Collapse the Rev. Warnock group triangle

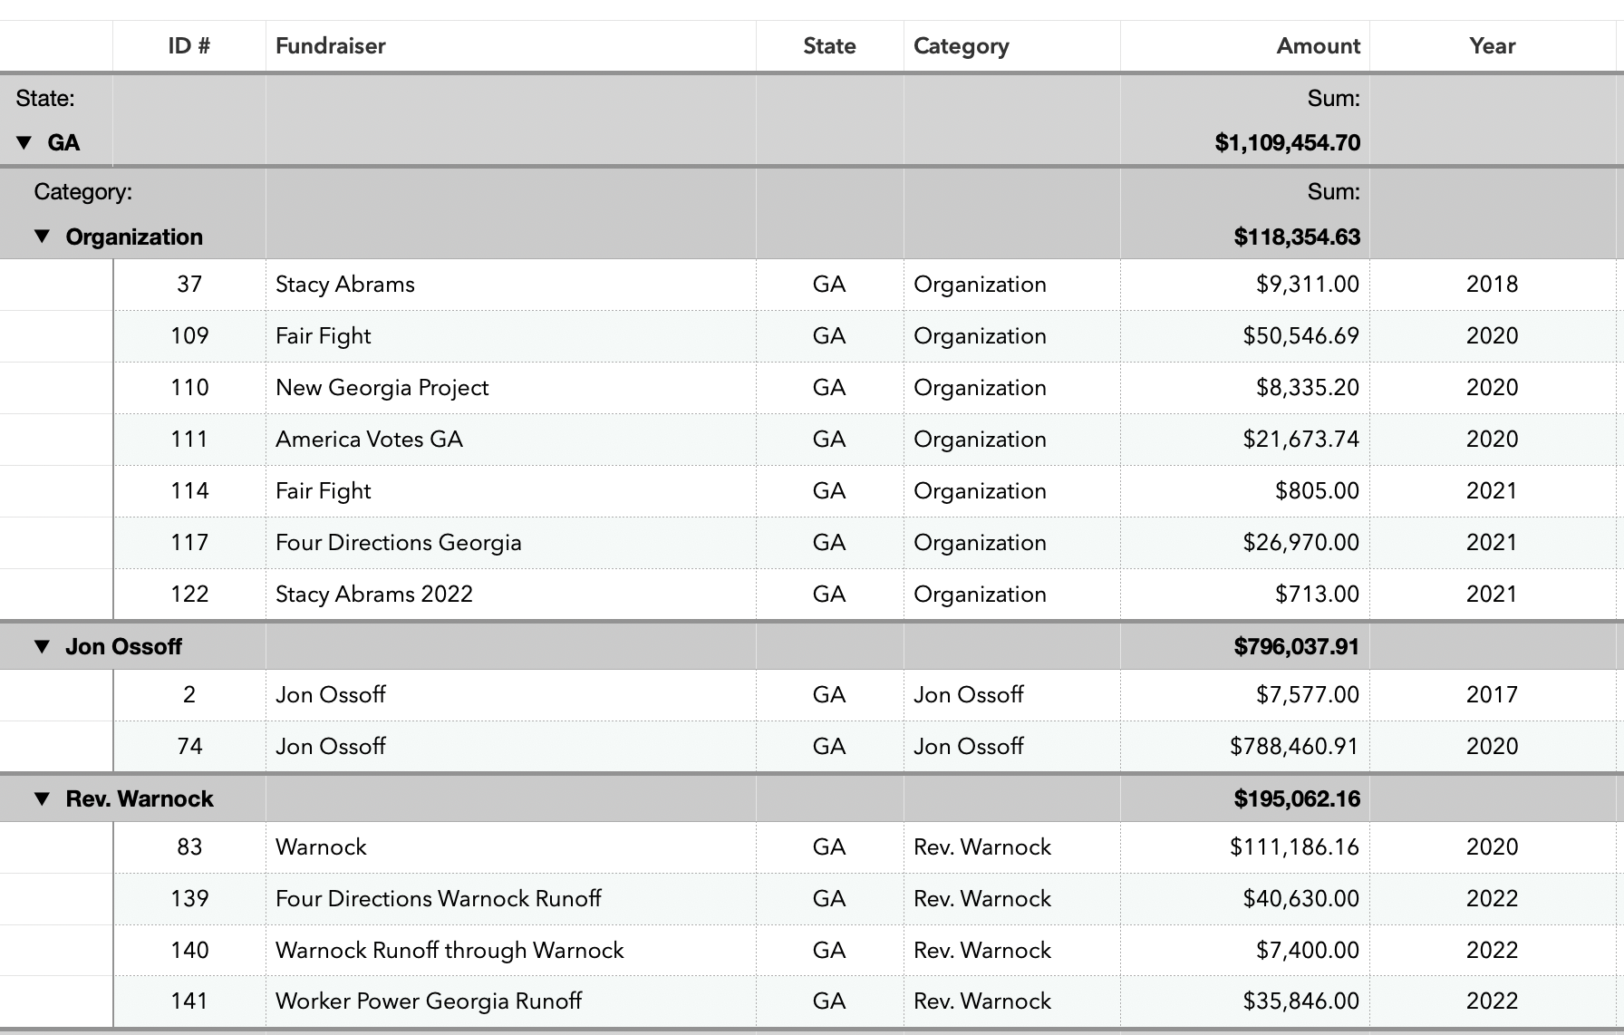pyautogui.click(x=42, y=798)
